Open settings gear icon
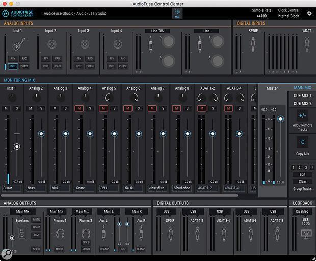 click(309, 13)
